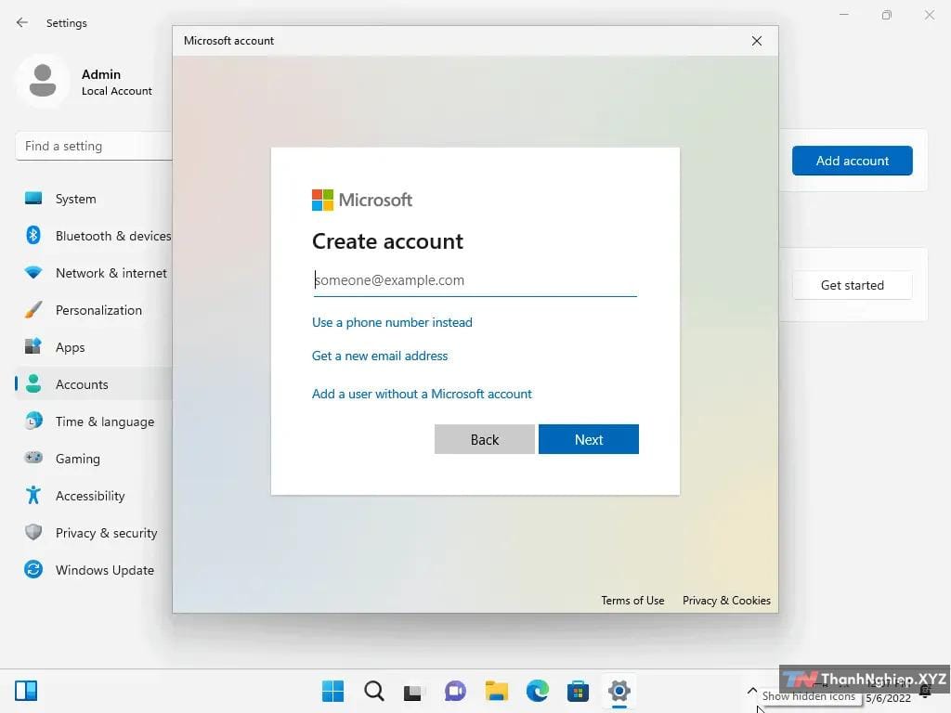Click the Time & language clock icon
This screenshot has height=713, width=951.
tap(33, 421)
